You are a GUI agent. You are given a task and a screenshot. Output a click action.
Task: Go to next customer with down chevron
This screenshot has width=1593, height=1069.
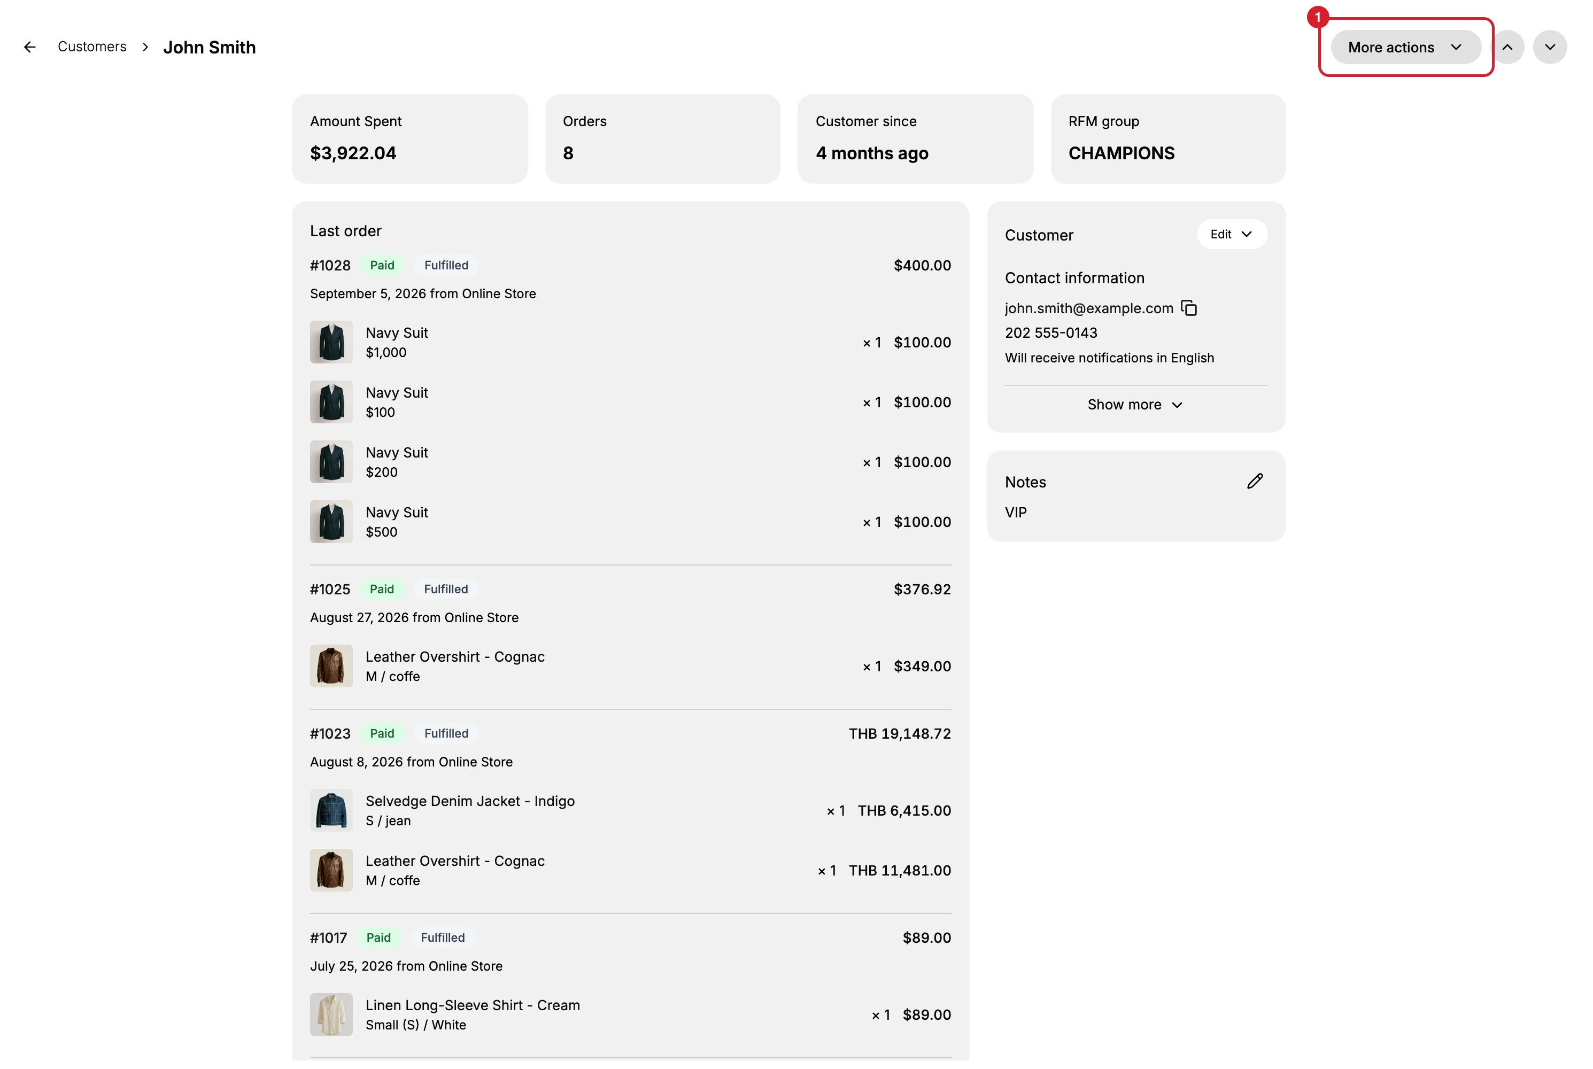coord(1549,47)
